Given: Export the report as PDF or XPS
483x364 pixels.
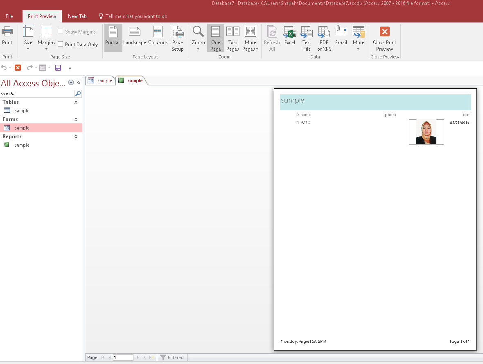Looking at the screenshot, I should tap(323, 38).
